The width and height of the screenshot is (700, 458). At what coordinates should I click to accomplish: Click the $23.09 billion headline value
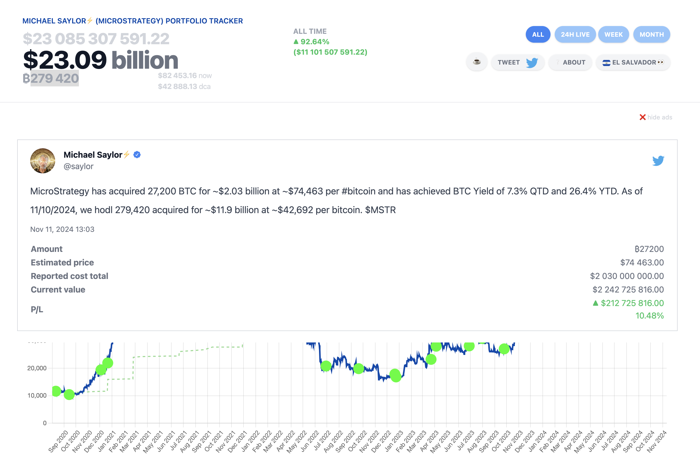[101, 60]
